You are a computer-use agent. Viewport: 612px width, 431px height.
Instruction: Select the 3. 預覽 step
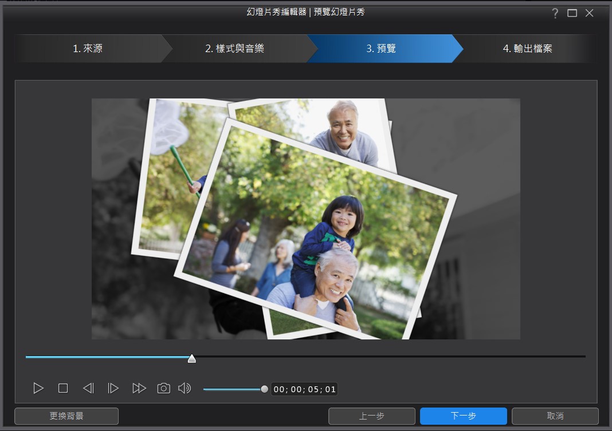point(381,49)
